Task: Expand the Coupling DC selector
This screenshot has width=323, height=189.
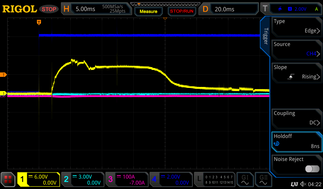Action: [x=297, y=118]
